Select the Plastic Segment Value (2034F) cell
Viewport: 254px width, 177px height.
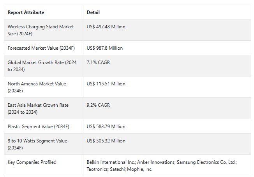click(x=44, y=126)
